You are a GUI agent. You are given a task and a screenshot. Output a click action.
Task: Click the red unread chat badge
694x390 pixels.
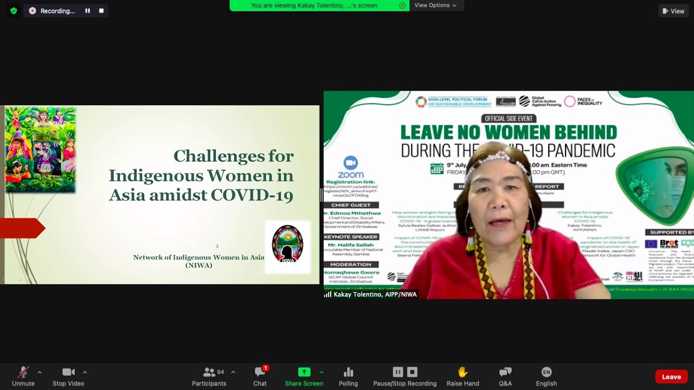pos(266,368)
